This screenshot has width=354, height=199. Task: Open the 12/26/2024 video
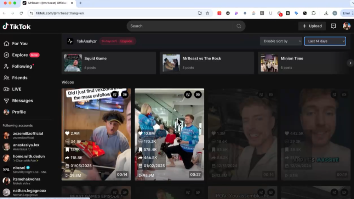tap(316, 135)
